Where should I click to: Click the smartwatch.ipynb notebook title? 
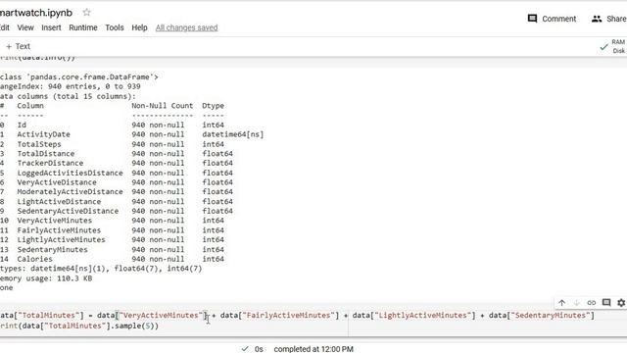pos(36,13)
